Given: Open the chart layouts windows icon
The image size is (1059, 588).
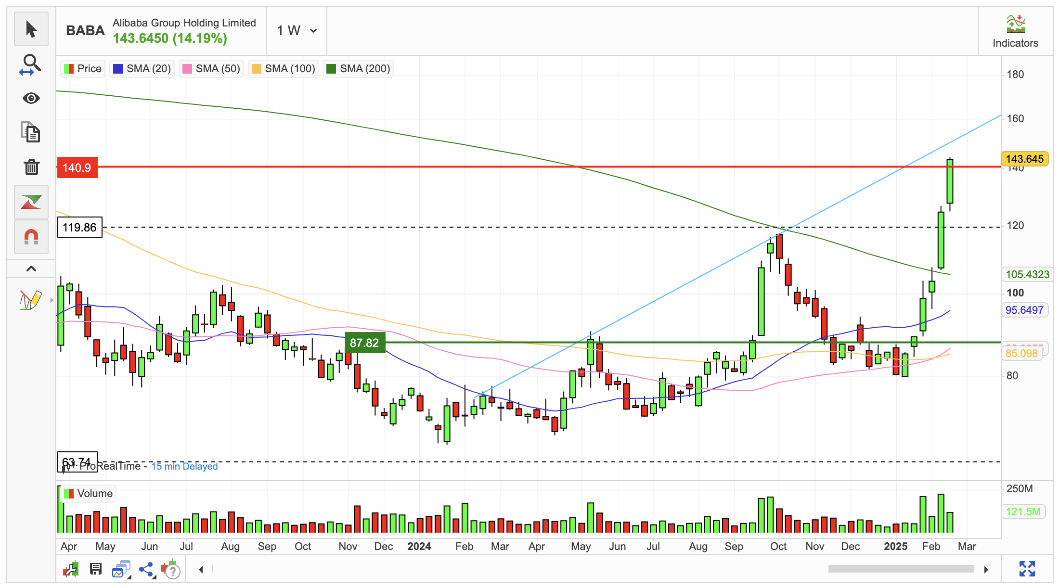Looking at the screenshot, I should 121,570.
